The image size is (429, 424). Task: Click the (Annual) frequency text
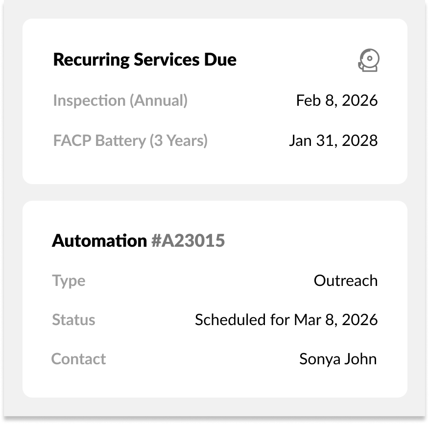coord(158,100)
